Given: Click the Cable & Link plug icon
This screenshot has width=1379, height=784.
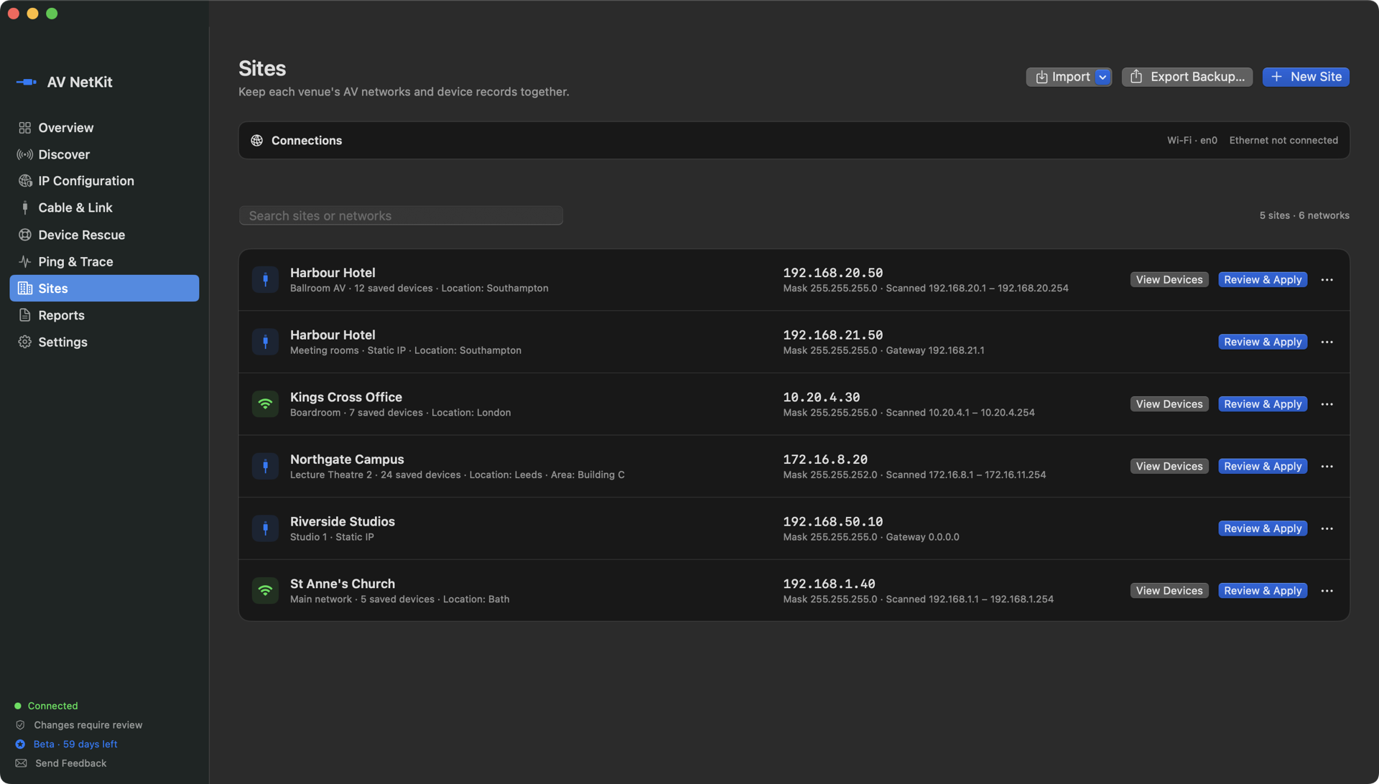Looking at the screenshot, I should [x=25, y=207].
